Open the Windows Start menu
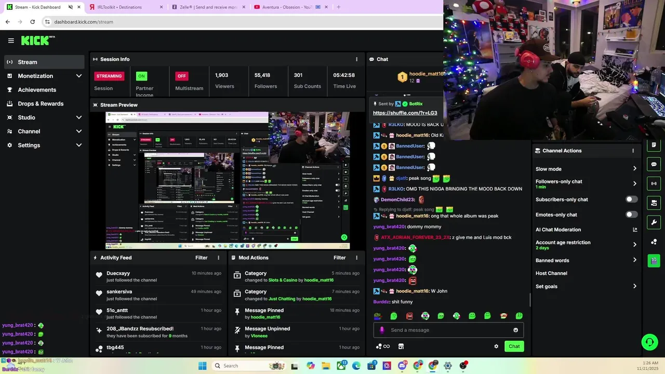The width and height of the screenshot is (665, 374). coord(202,366)
